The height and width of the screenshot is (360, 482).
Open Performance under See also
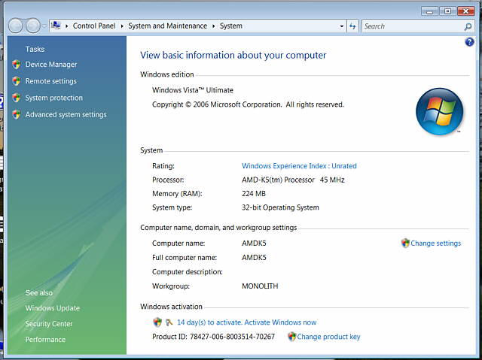tap(45, 340)
